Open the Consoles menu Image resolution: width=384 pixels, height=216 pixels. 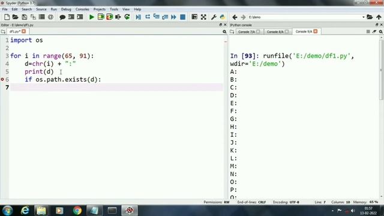(x=82, y=9)
